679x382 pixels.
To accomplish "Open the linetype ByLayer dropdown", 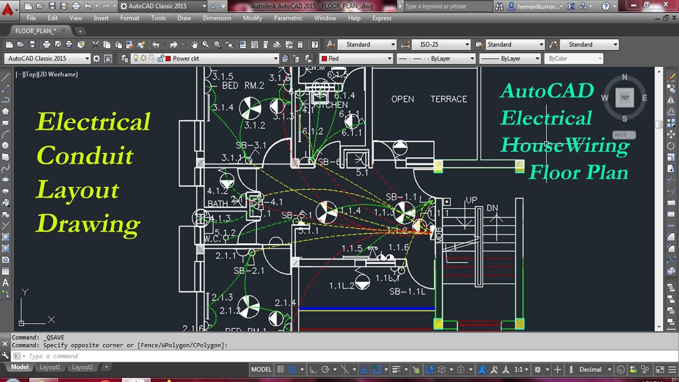I will [x=436, y=58].
